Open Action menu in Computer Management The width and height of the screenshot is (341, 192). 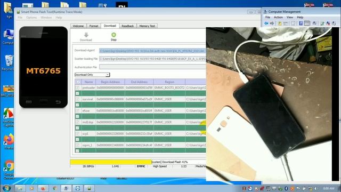pyautogui.click(x=278, y=17)
